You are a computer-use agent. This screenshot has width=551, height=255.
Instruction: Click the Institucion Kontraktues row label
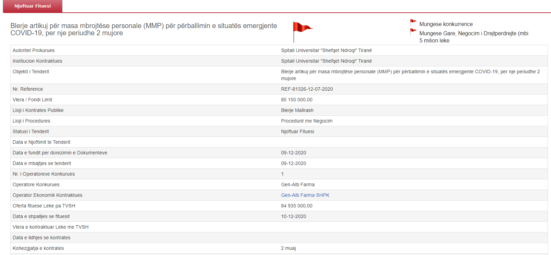coord(37,61)
